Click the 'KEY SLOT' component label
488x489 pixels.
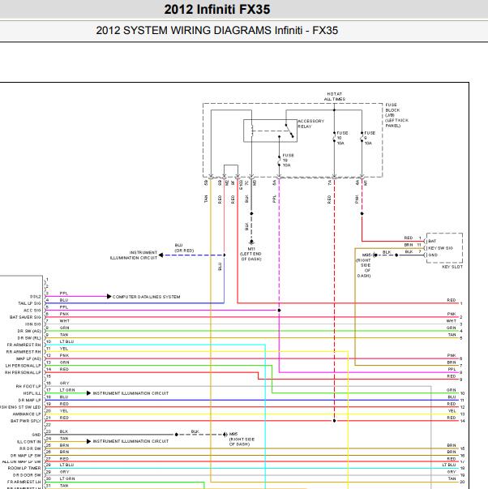tap(452, 267)
